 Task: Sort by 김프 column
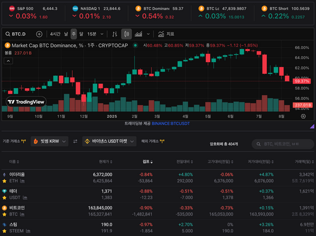coord(147,161)
